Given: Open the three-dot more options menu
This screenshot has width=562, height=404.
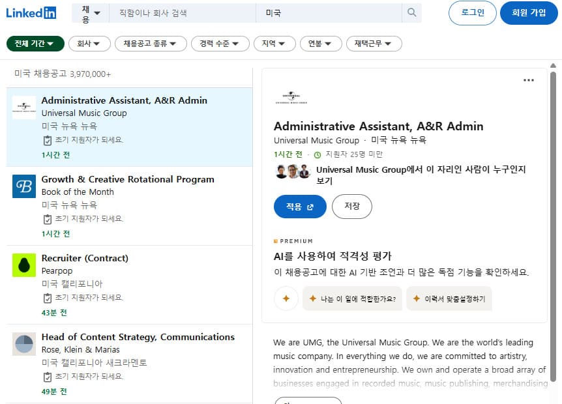Looking at the screenshot, I should [529, 80].
